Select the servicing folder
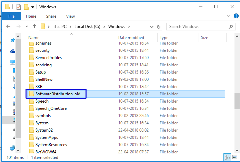Image resolution: width=240 pixels, height=162 pixels. click(126, 65)
